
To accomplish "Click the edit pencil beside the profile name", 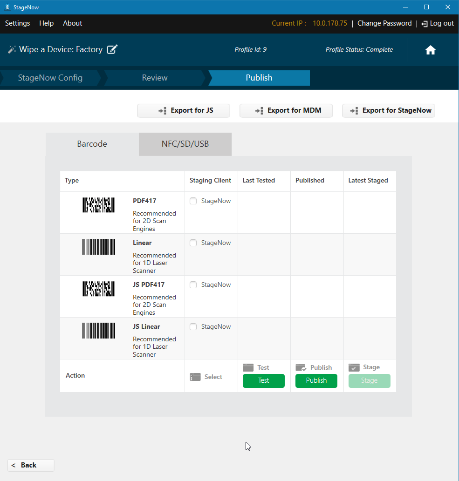I will [x=112, y=49].
